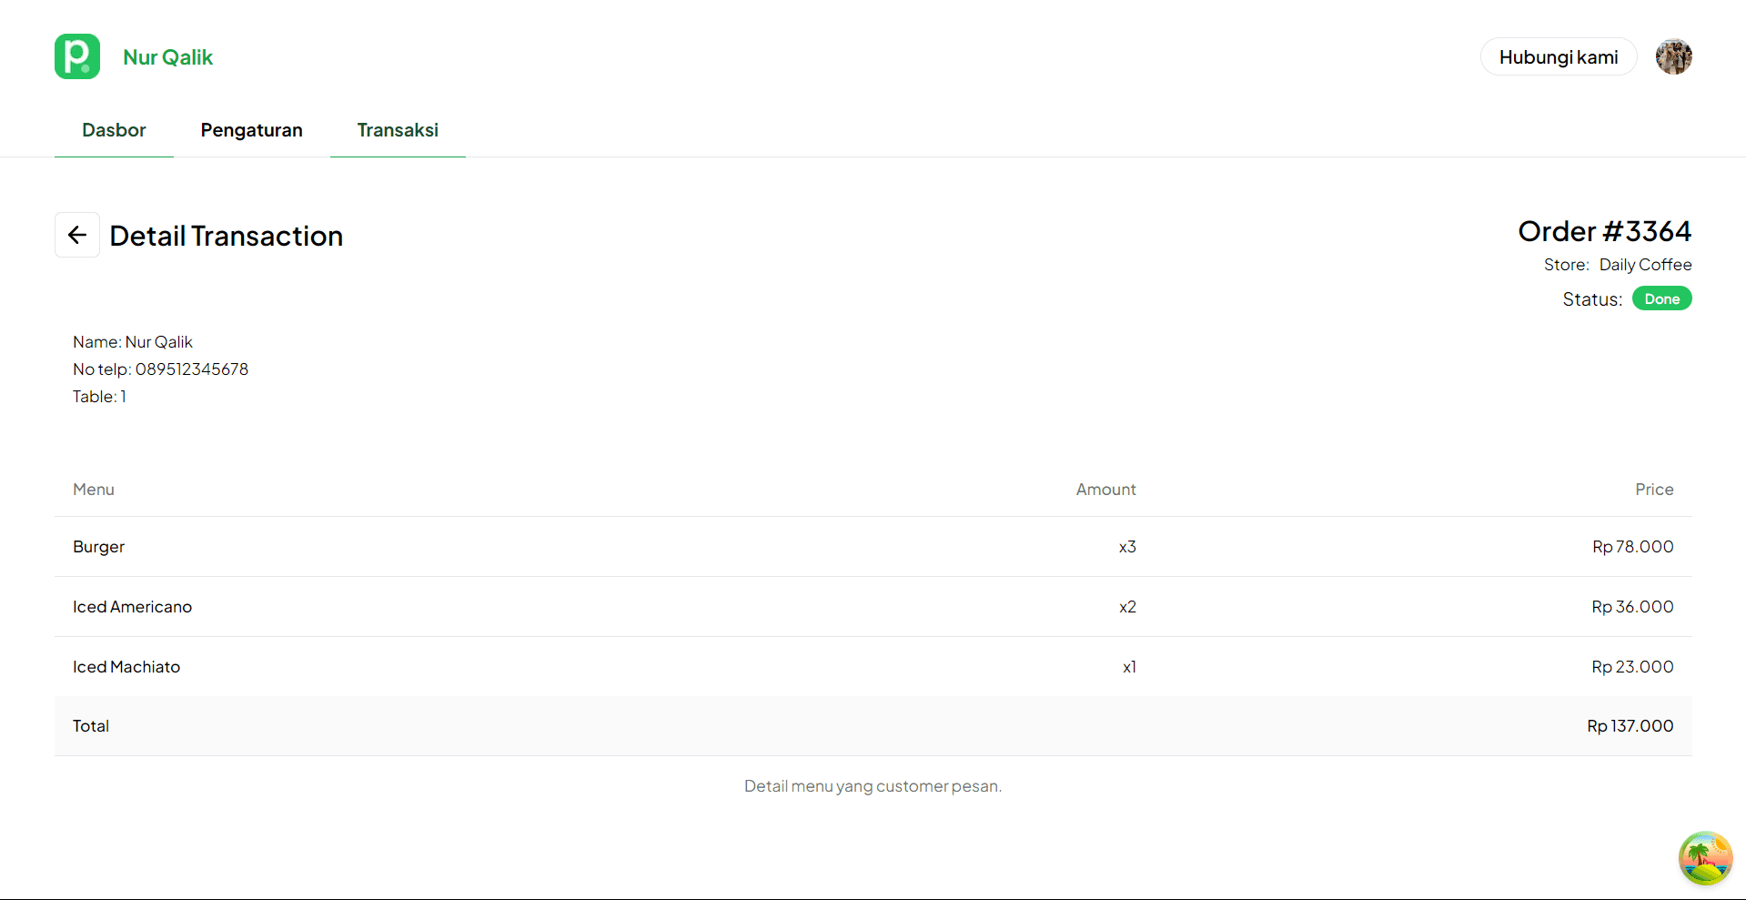
Task: Click the green P logo icon
Action: (x=77, y=56)
